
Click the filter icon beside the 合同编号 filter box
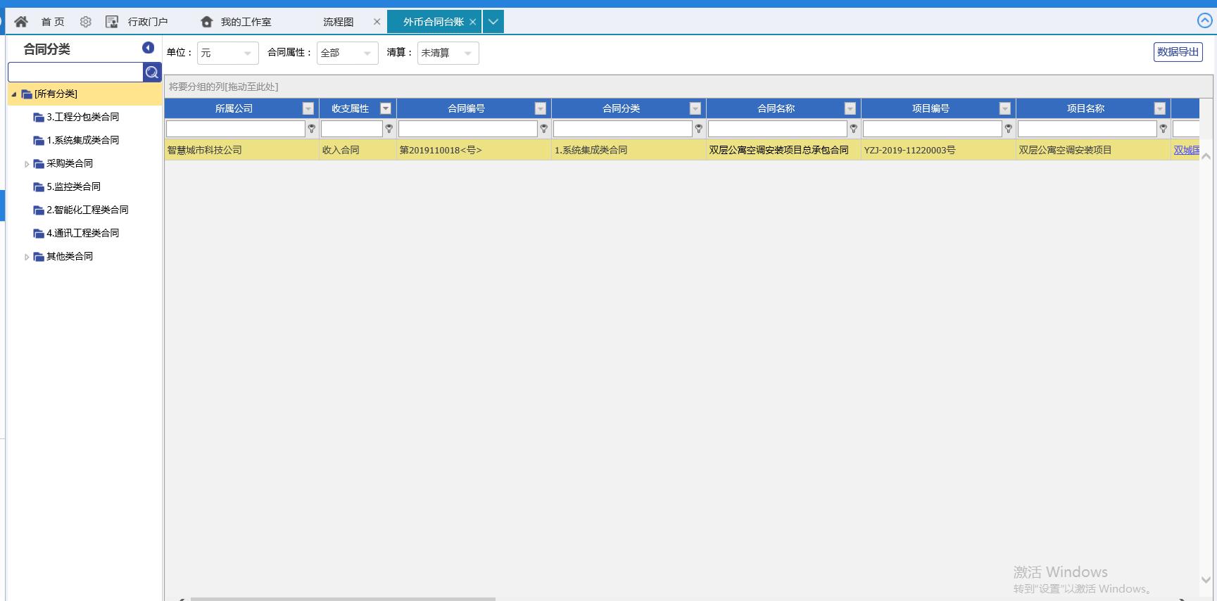pos(543,129)
